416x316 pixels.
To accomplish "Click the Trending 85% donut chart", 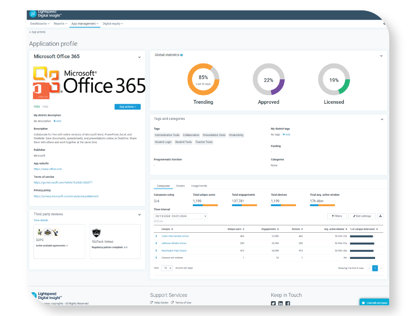I will click(203, 79).
